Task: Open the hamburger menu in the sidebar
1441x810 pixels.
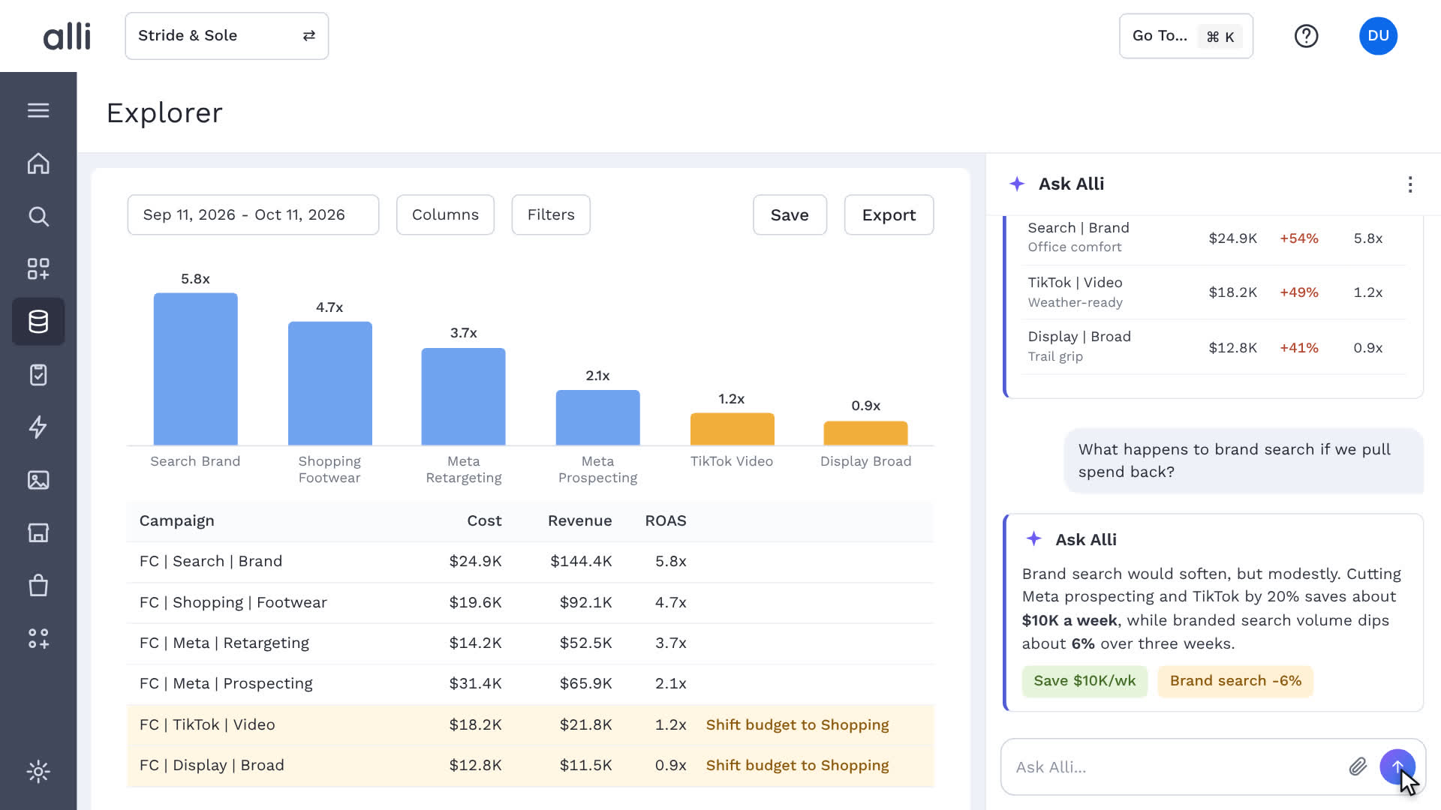Action: pyautogui.click(x=38, y=110)
